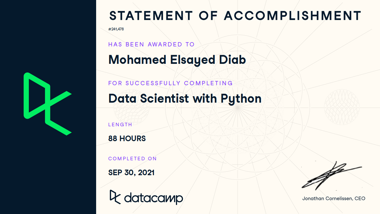Select the certificate number #241,478

click(116, 29)
